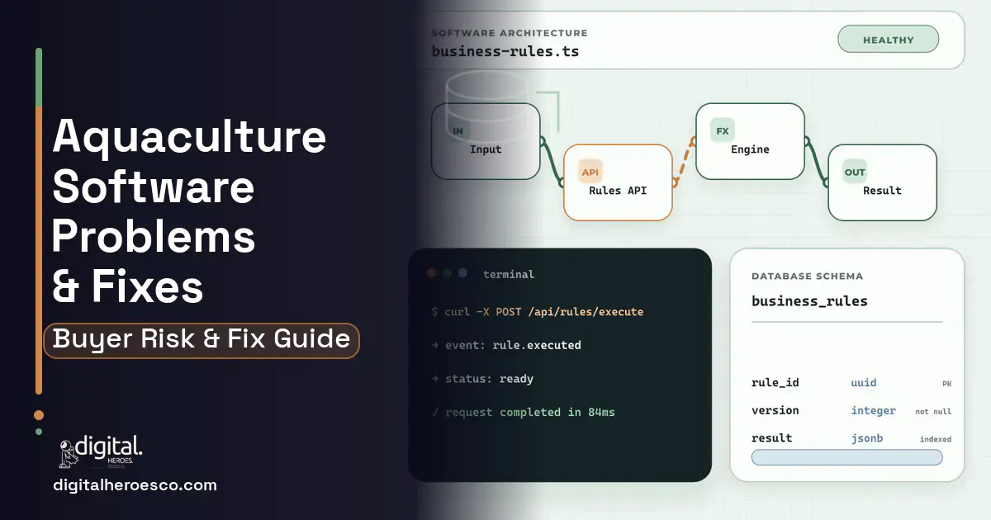
Task: Select the Input node
Action: pyautogui.click(x=486, y=141)
